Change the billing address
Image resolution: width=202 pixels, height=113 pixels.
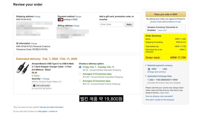(76, 26)
